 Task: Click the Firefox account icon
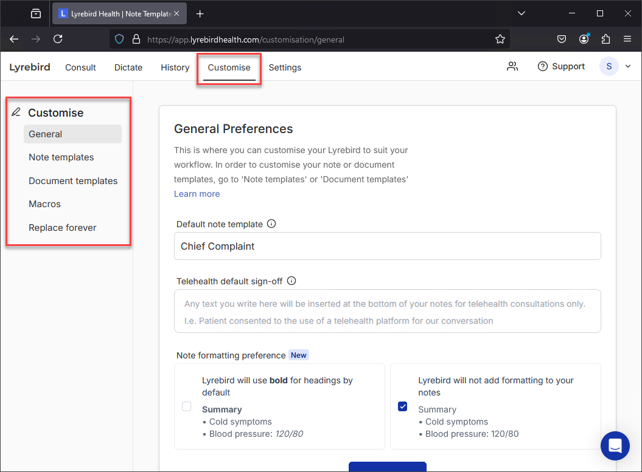point(584,39)
